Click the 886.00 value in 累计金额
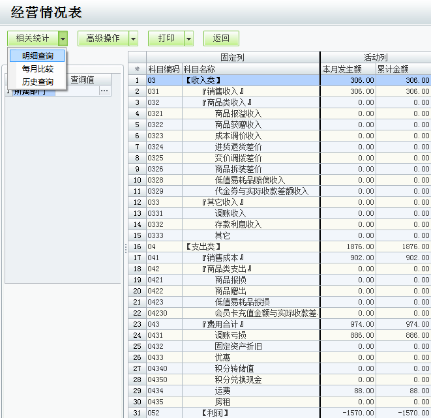The height and width of the screenshot is (418, 431). pos(417,335)
